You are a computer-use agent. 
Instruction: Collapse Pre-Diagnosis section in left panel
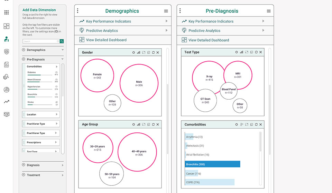point(63,59)
